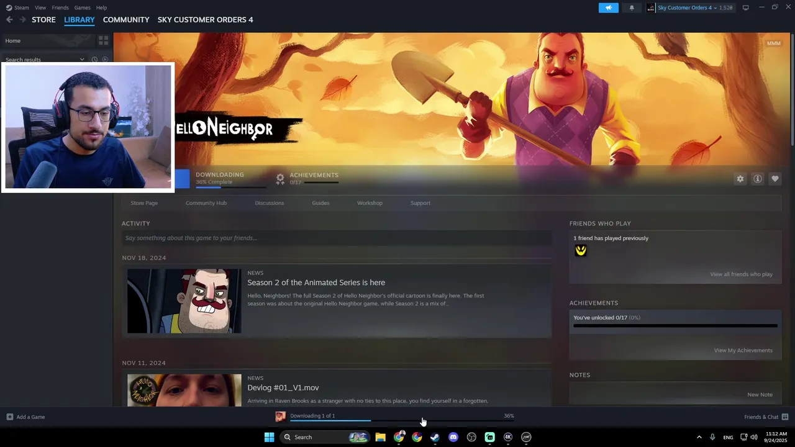Click the 'Downloading 1 of 1' status bar

(402, 417)
